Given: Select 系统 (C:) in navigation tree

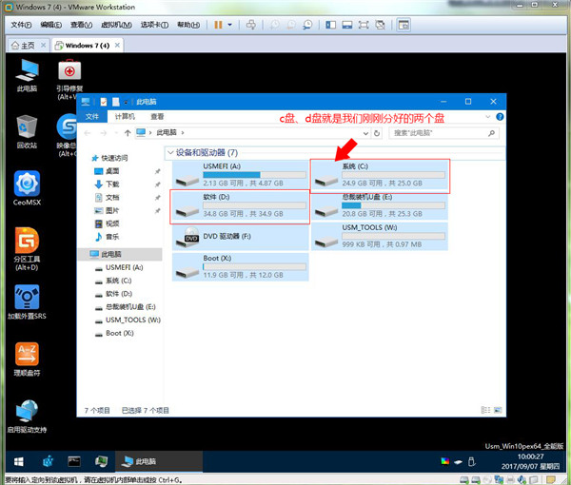Looking at the screenshot, I should (x=113, y=281).
